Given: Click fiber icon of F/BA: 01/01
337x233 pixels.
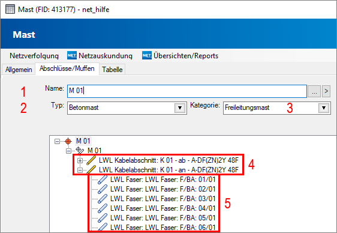Looking at the screenshot, I should [103, 180].
